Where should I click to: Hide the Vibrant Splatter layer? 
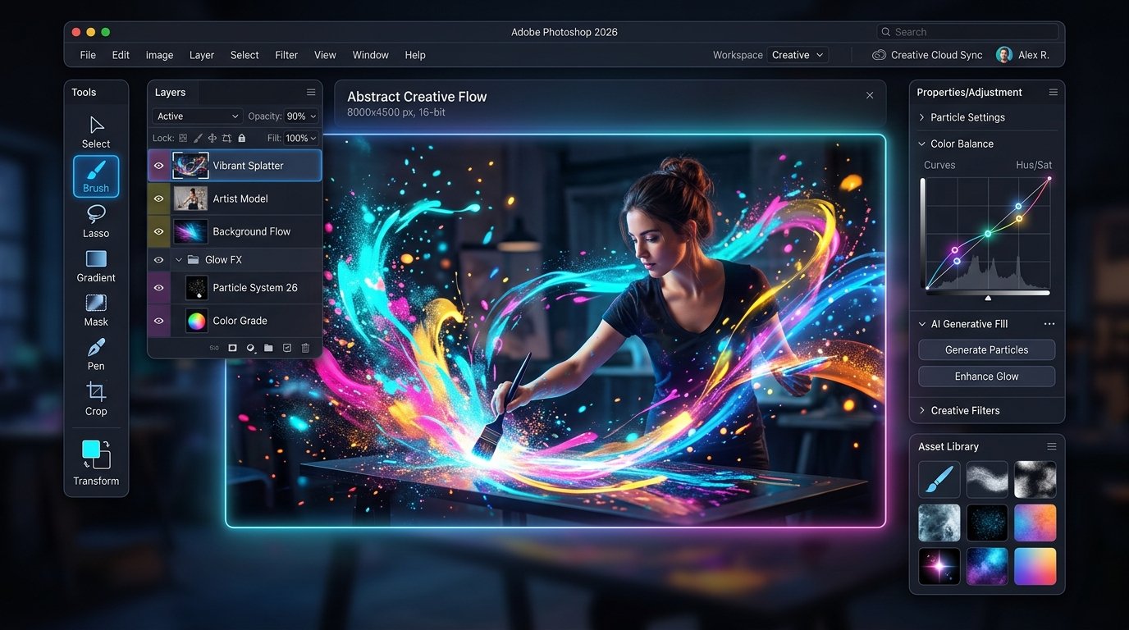[159, 166]
